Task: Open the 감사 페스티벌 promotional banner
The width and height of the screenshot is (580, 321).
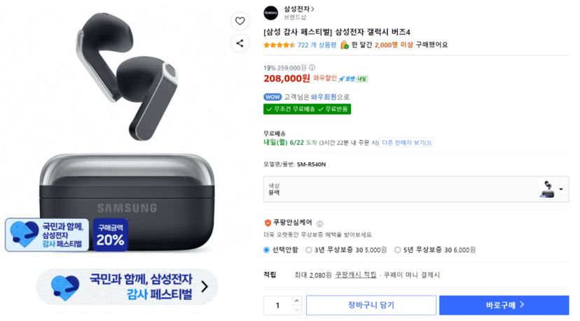Action: point(127,287)
